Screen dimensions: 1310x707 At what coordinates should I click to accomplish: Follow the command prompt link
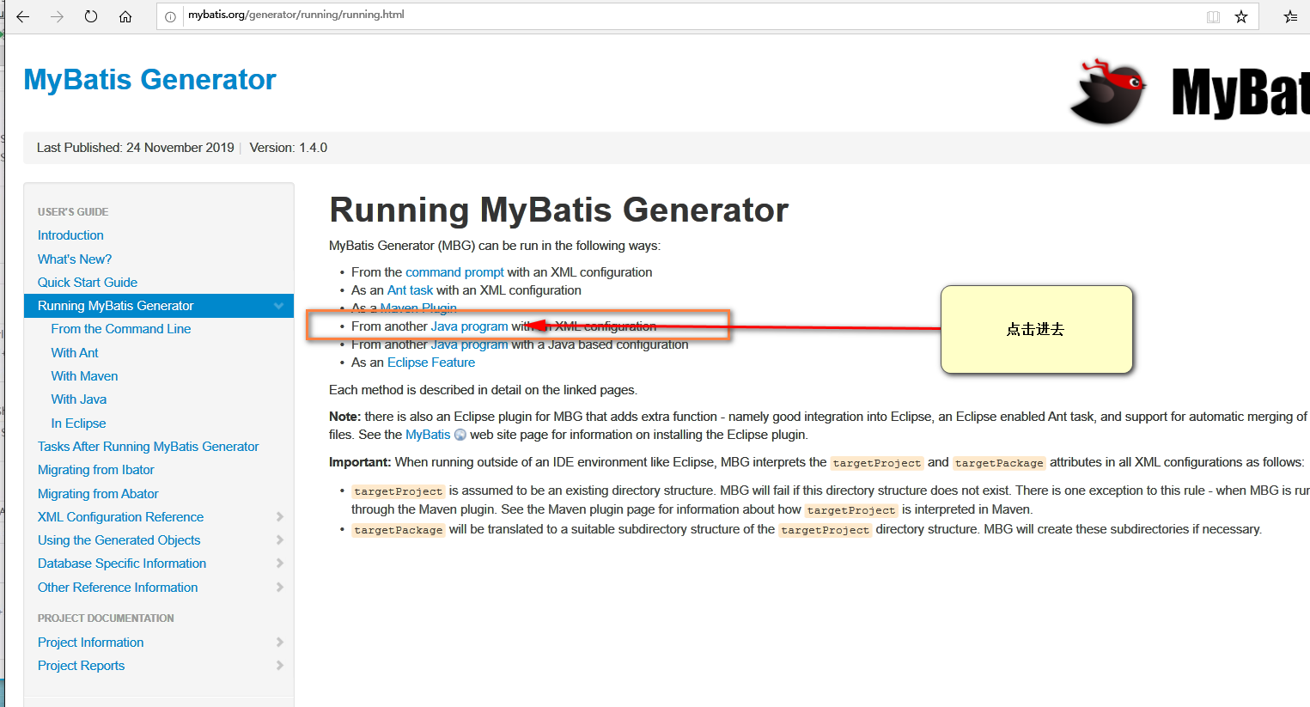click(454, 272)
